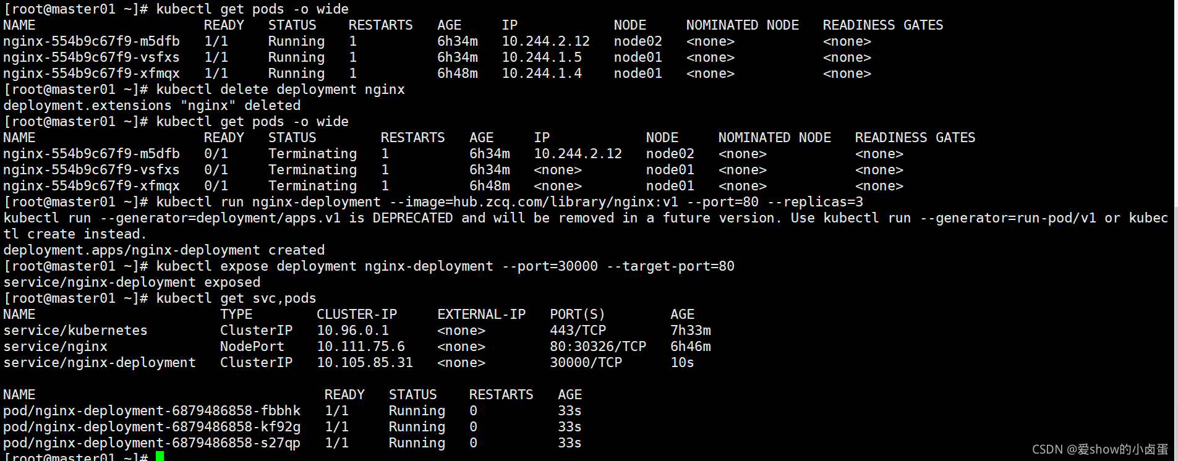Select the kubectl expose deployment command line
The width and height of the screenshot is (1178, 461).
445,266
